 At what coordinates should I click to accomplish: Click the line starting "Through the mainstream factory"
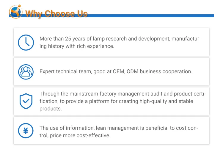click(123, 94)
